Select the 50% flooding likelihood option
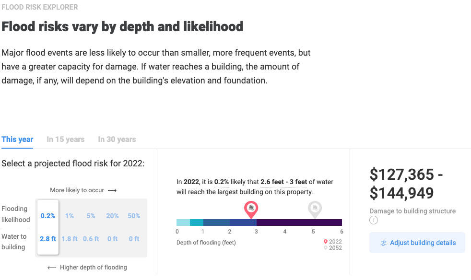This screenshot has height=280, width=471. click(134, 216)
